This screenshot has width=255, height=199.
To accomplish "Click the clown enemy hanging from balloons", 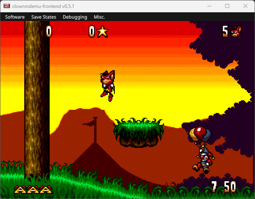I will (204, 160).
